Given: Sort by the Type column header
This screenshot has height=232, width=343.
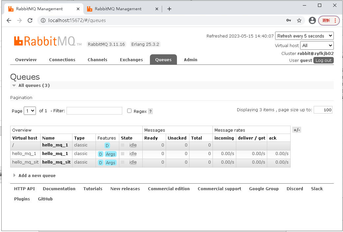Looking at the screenshot, I should (79, 138).
